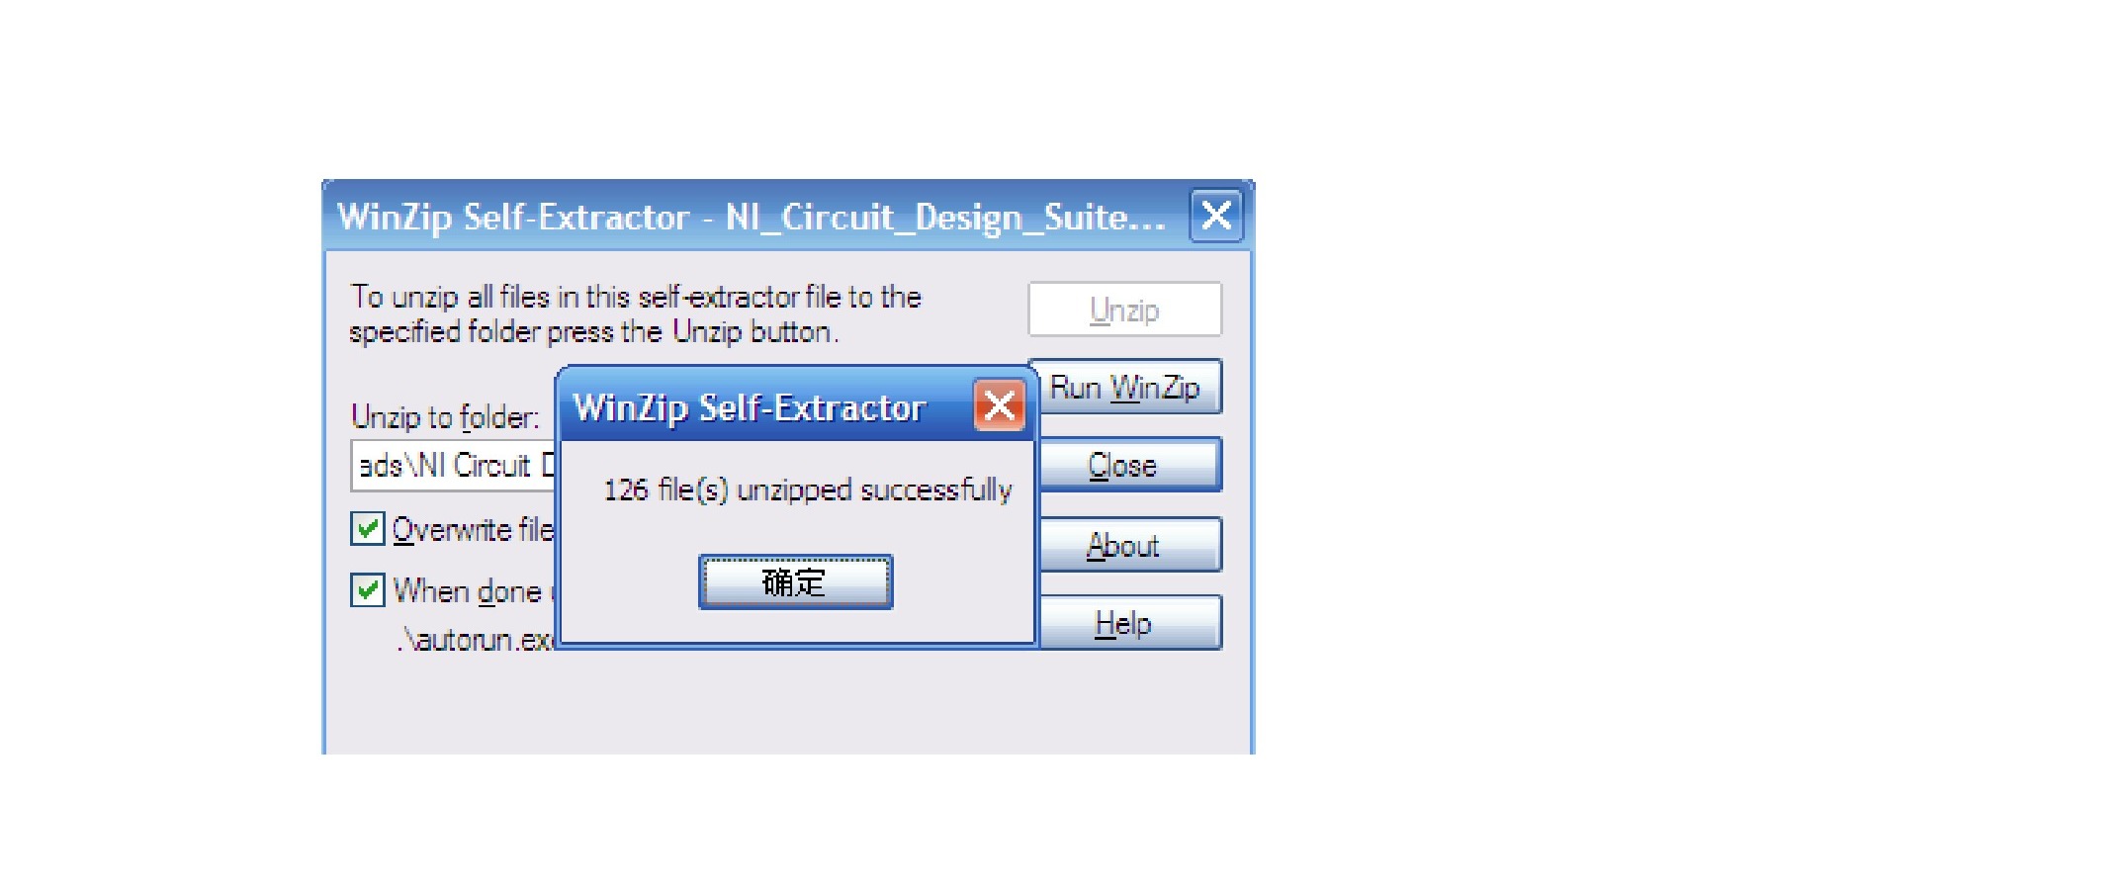Close the main NI_Circuit_Design_Suite extractor window
2125x890 pixels.
click(x=1216, y=215)
